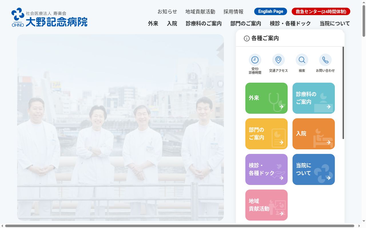Open the blue 当院について card

(314, 169)
